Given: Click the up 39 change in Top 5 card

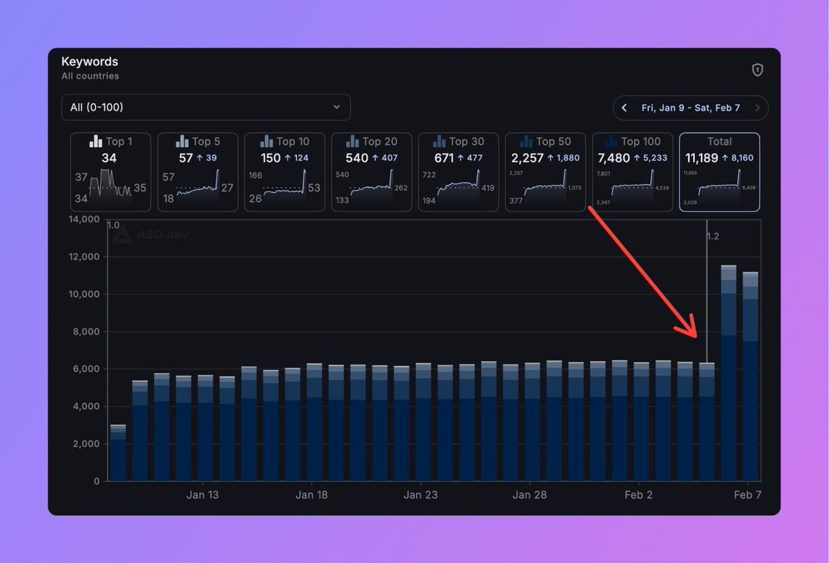Looking at the screenshot, I should [208, 158].
